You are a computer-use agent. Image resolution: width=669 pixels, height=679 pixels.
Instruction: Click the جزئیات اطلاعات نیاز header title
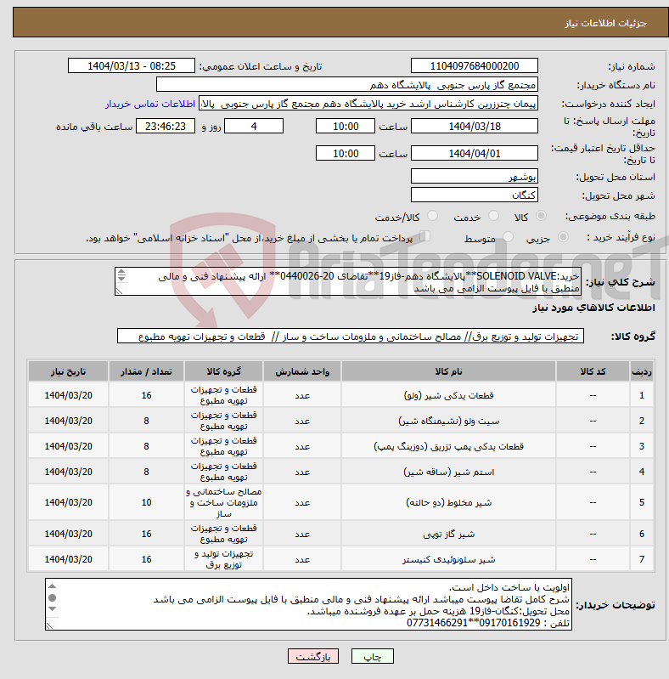tap(605, 23)
